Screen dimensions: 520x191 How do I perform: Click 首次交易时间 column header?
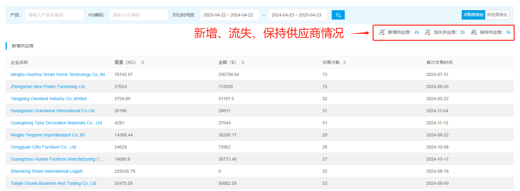(x=439, y=62)
